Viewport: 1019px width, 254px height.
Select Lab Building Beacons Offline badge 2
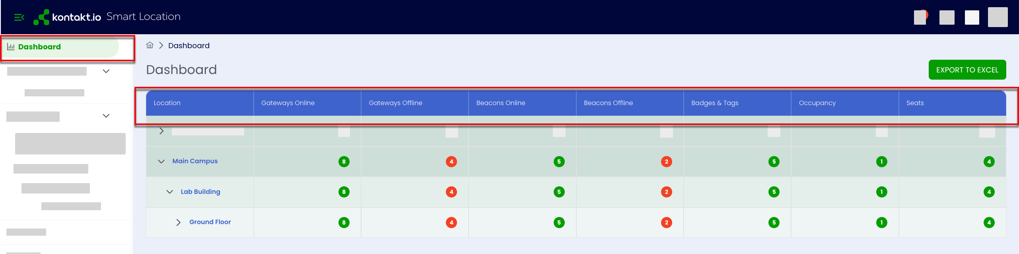(667, 192)
